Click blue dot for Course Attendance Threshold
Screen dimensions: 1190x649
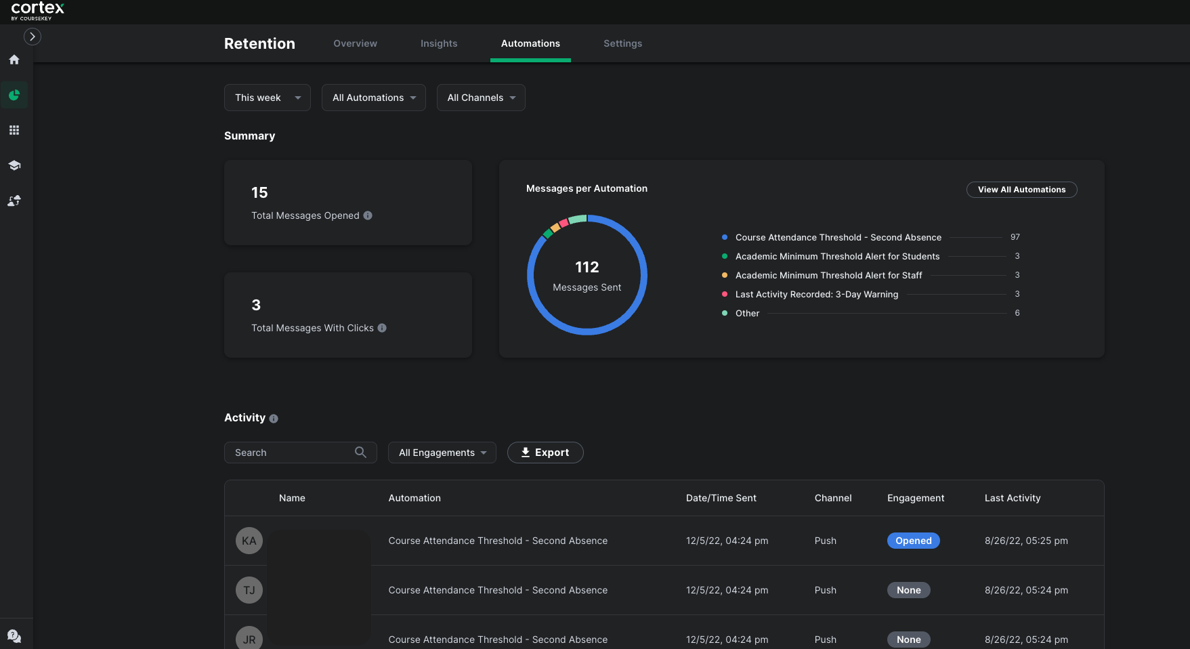[725, 237]
